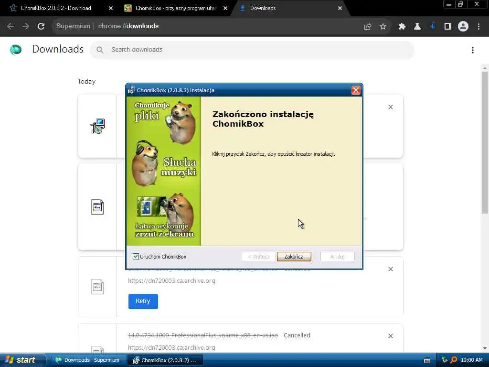Click the page vertical scrollbar thumb
The height and width of the screenshot is (367, 489).
[485, 142]
